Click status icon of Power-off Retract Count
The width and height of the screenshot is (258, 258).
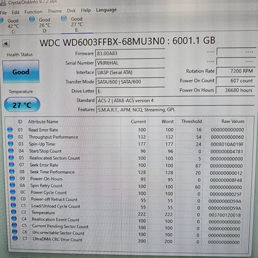13,198
